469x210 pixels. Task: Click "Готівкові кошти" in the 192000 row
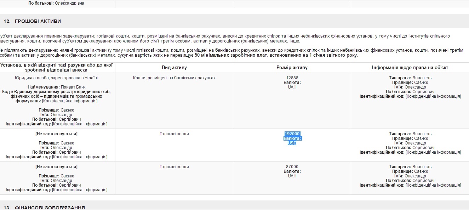click(174, 134)
